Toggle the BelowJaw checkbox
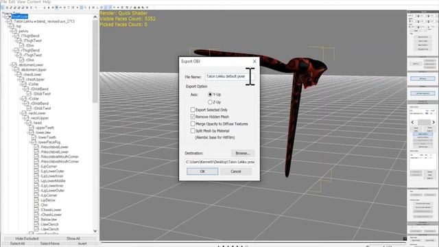439x247 pixels. 36,220
